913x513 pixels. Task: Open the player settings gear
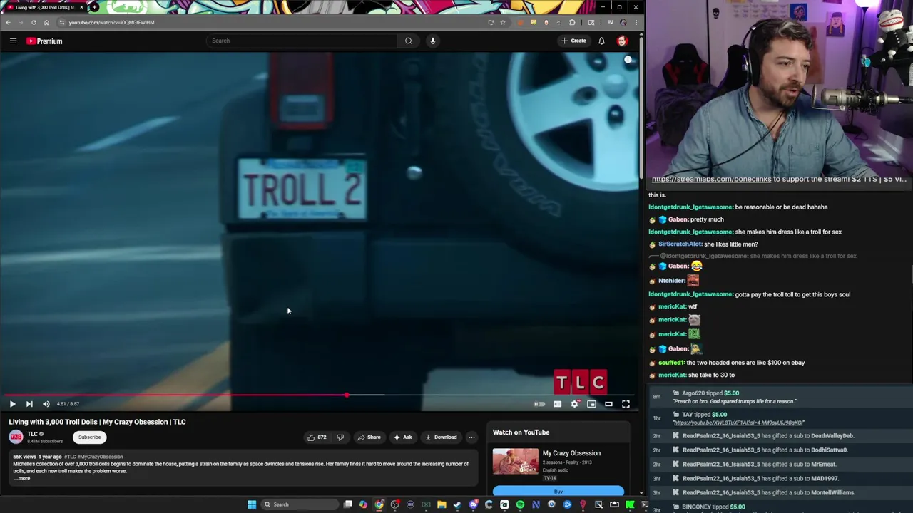coord(575,404)
